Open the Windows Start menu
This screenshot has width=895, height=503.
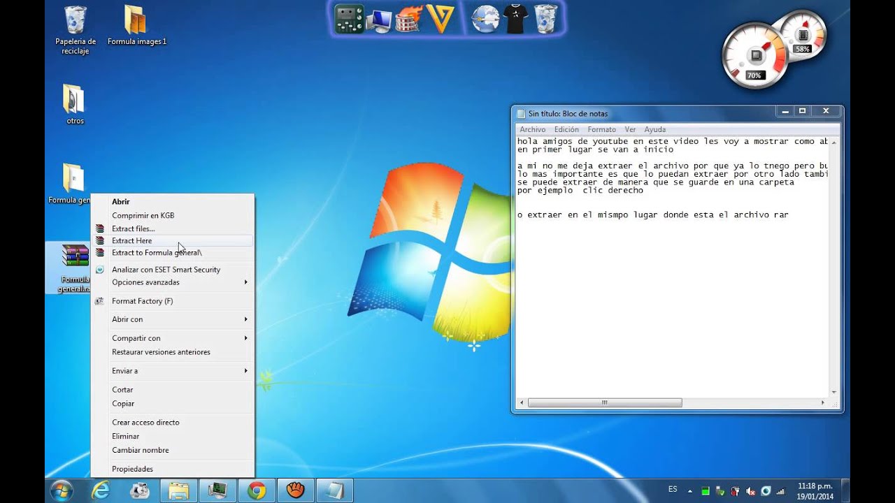pos(62,490)
